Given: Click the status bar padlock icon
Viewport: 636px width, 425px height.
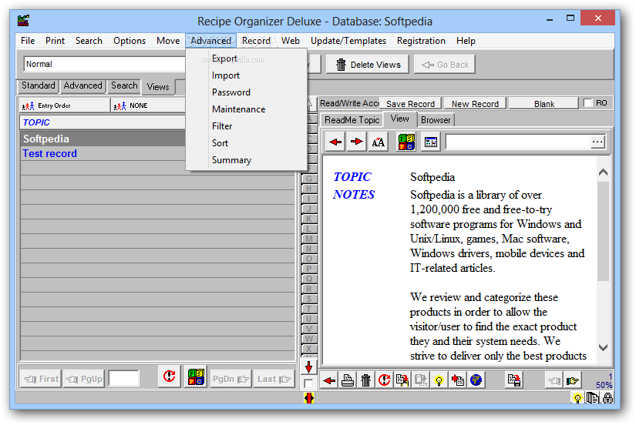Looking at the screenshot, I should [x=607, y=398].
